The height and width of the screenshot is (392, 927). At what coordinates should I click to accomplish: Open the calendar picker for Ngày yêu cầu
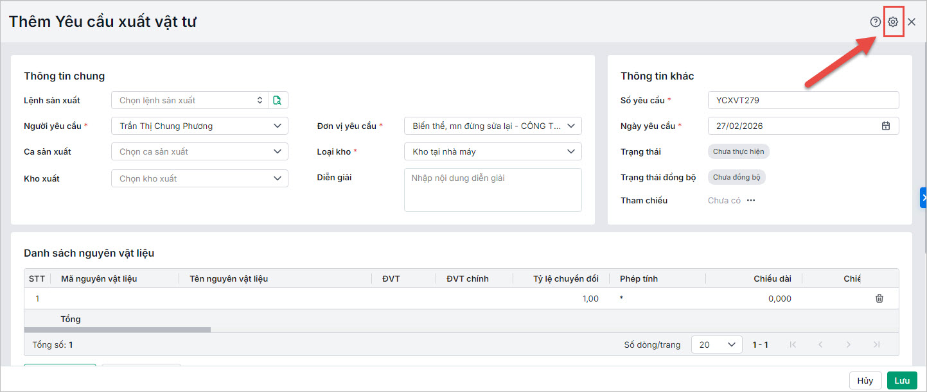point(886,126)
